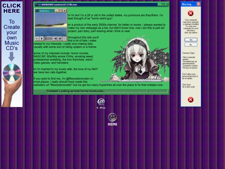Close the CMD.exe window

point(166,5)
